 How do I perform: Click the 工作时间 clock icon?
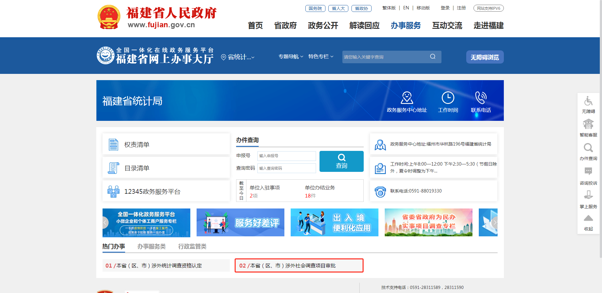click(448, 97)
